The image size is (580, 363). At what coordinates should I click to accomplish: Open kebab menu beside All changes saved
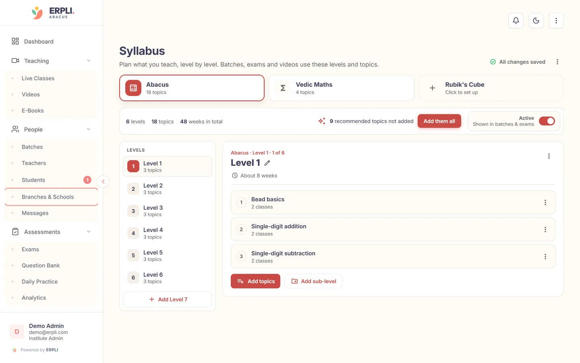pyautogui.click(x=557, y=62)
